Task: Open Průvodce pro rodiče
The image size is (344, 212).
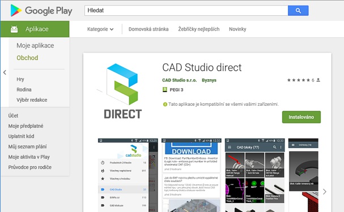Action: 30,167
